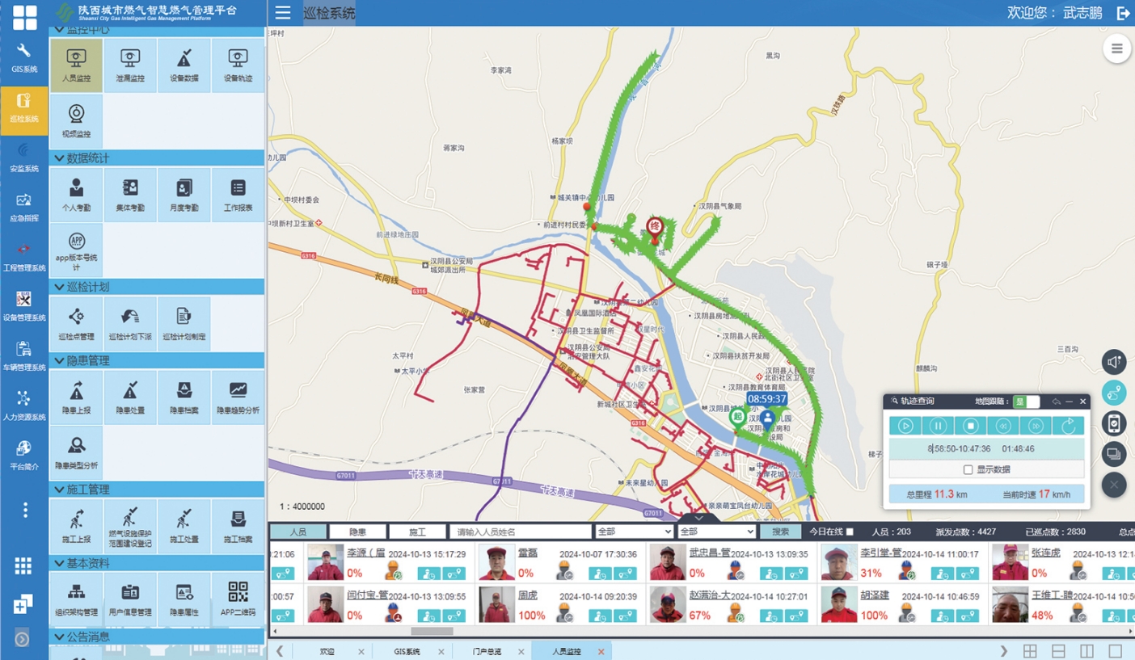Open 雷磊's personnel name link
1135x660 pixels.
pos(528,553)
